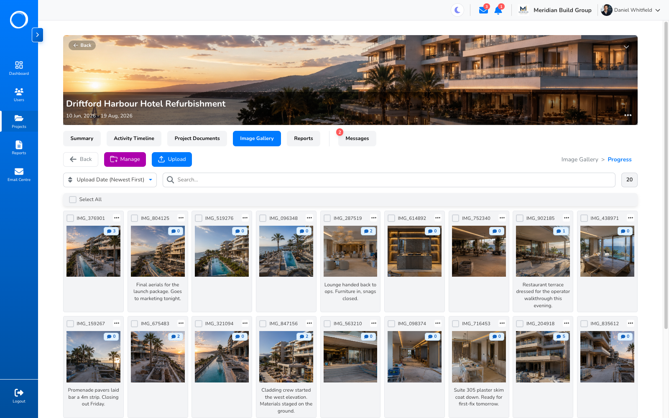
Task: Switch to the Activity Timeline tab
Action: [x=134, y=138]
